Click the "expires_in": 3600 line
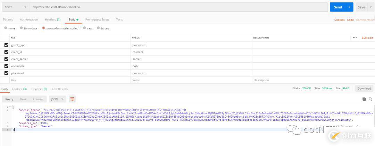Screen dimensions: 375x146 [33, 123]
